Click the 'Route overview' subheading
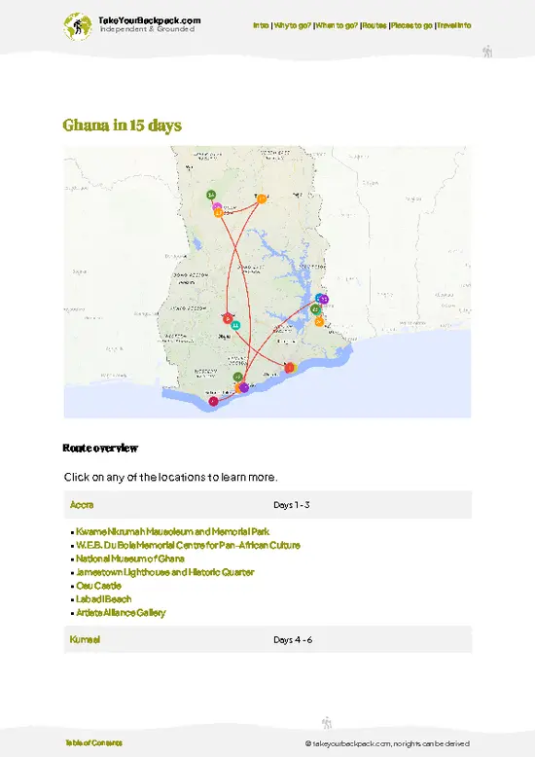 [x=100, y=448]
